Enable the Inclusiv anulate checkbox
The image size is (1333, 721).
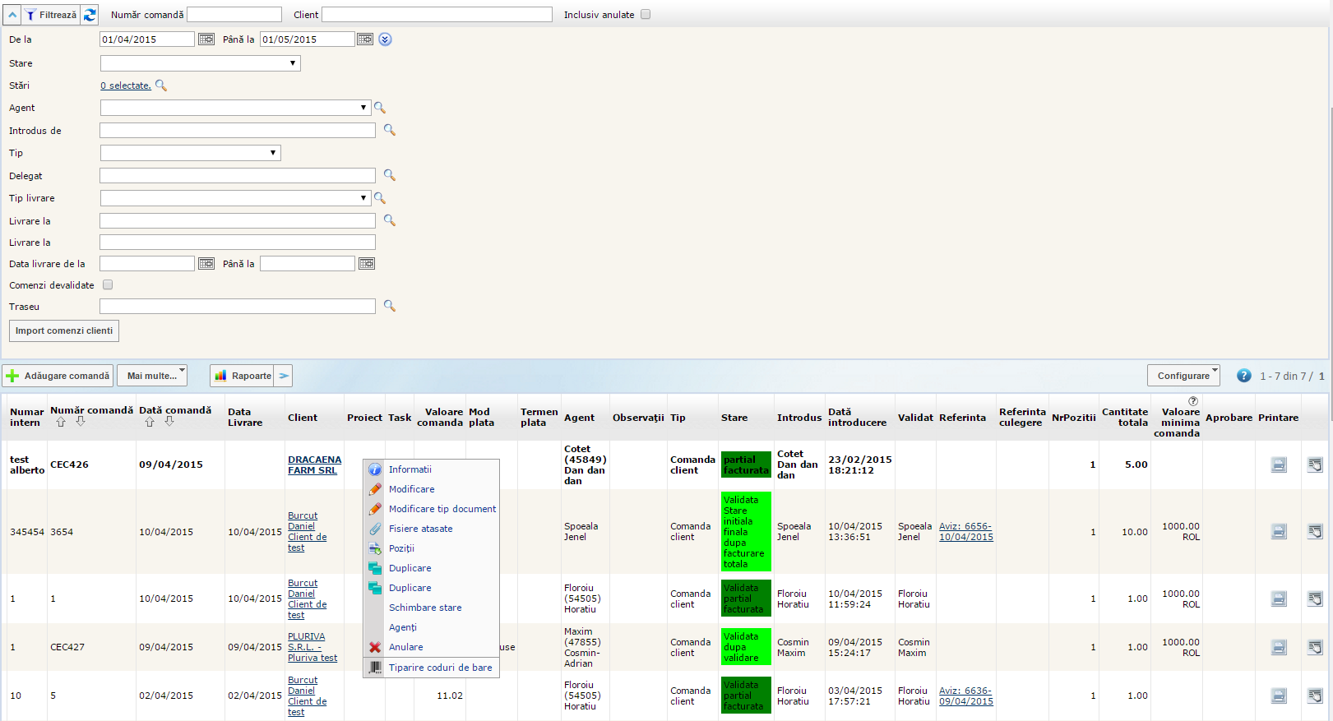[x=646, y=15]
